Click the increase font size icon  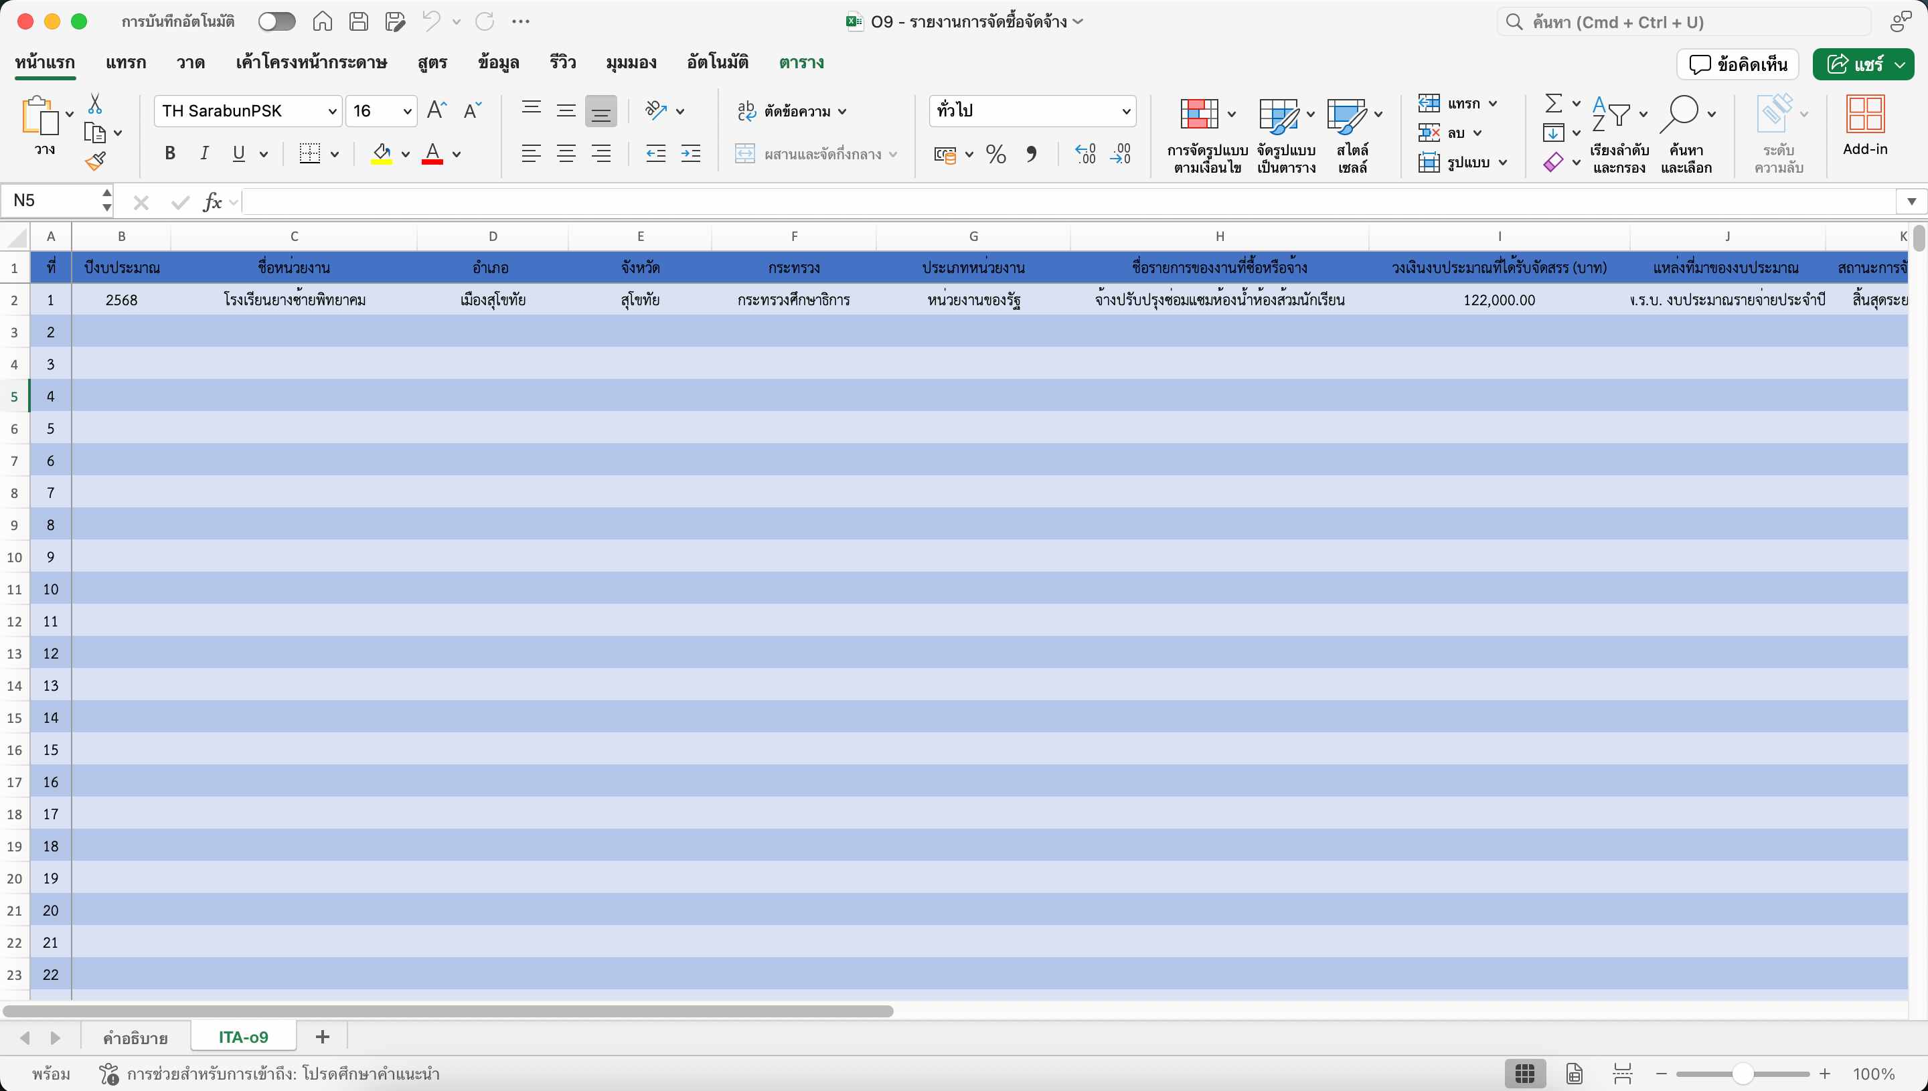(436, 111)
